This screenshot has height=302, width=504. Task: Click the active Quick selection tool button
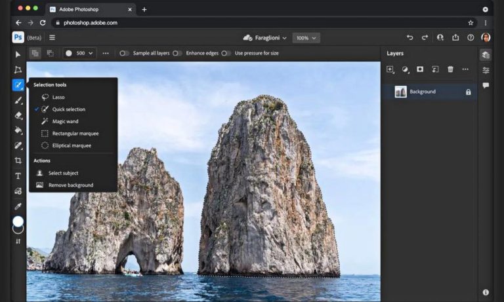pyautogui.click(x=18, y=85)
